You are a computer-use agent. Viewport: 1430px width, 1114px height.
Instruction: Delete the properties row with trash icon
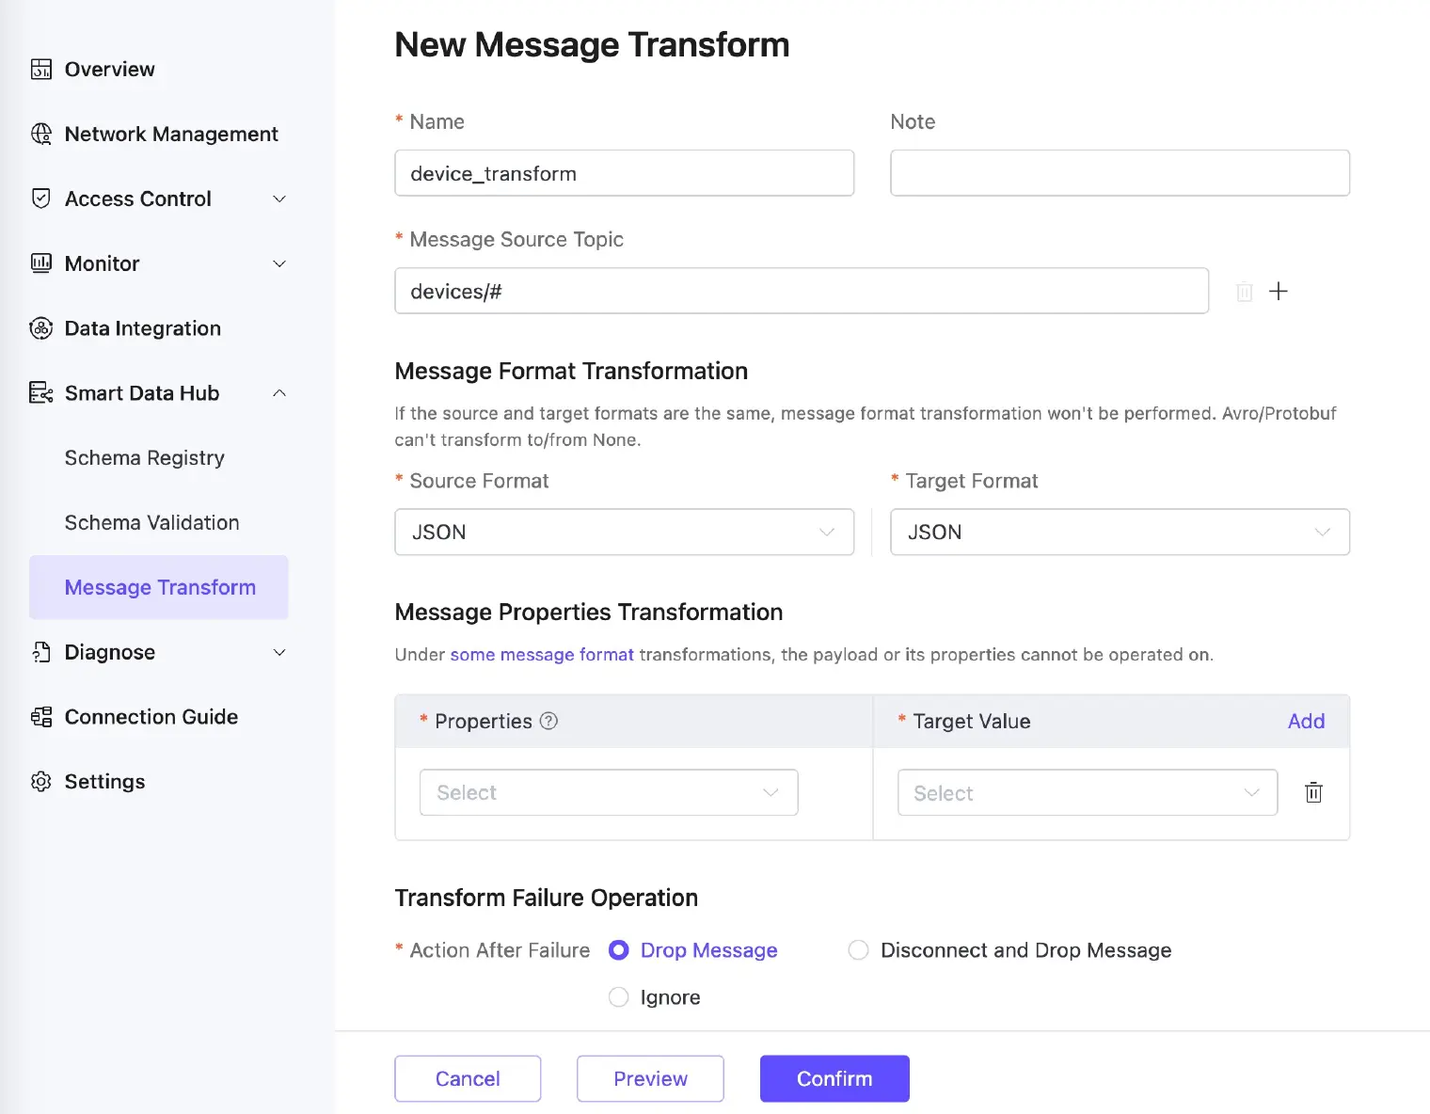pyautogui.click(x=1314, y=792)
